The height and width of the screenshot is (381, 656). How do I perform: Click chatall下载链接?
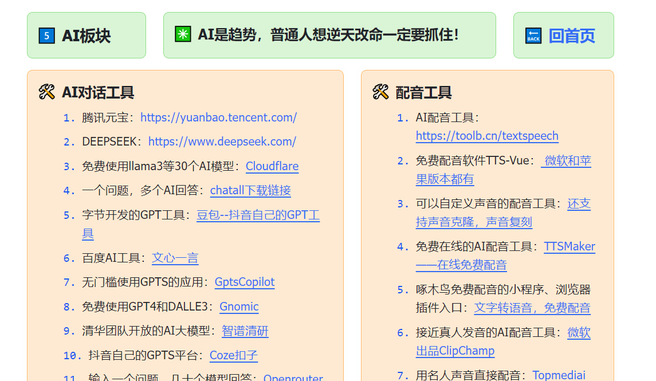(250, 190)
